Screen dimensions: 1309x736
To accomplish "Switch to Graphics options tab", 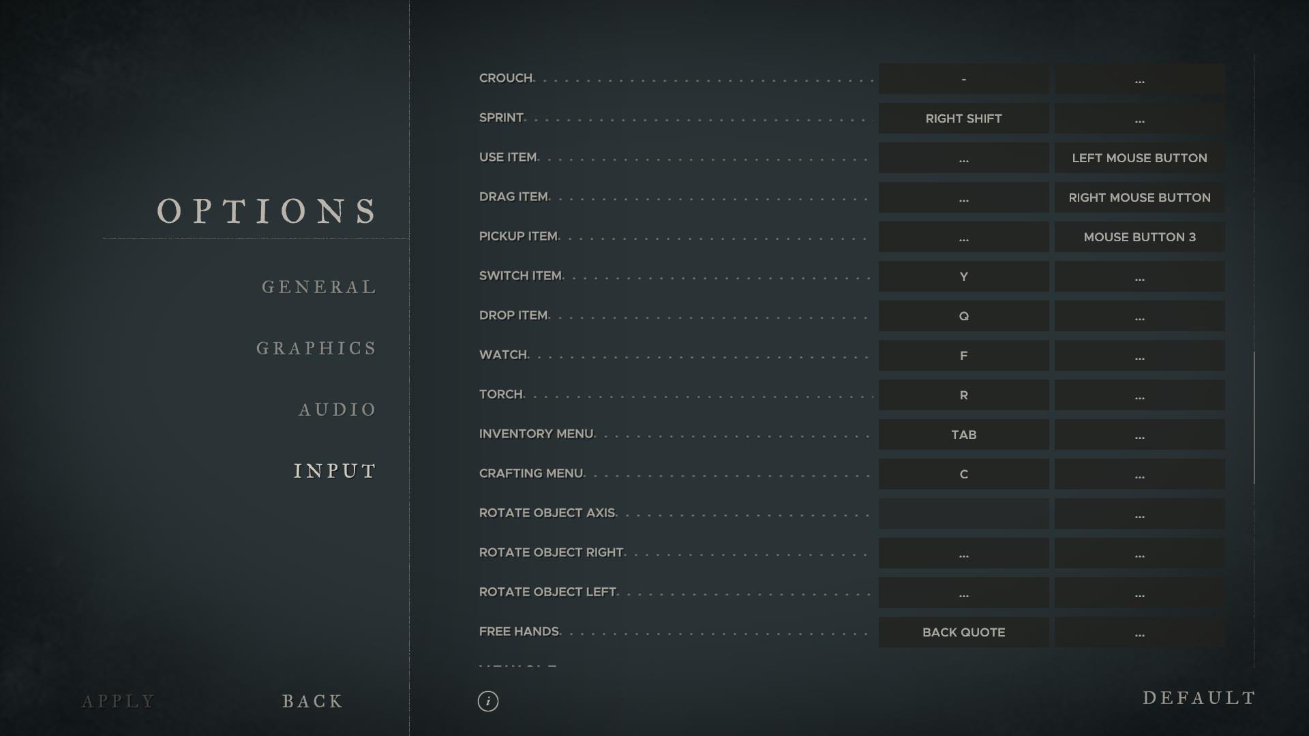I will click(x=316, y=348).
